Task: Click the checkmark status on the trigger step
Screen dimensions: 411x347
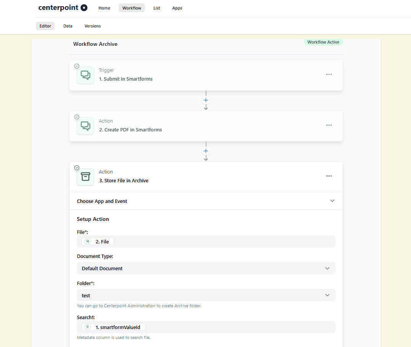Action: (x=76, y=66)
